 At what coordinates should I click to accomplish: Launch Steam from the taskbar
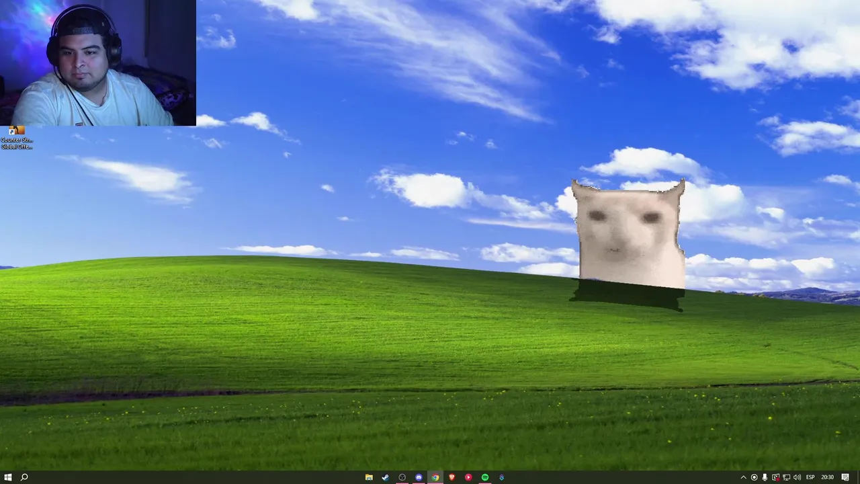tap(385, 477)
